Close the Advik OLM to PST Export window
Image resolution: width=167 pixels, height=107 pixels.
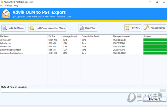coord(164,2)
